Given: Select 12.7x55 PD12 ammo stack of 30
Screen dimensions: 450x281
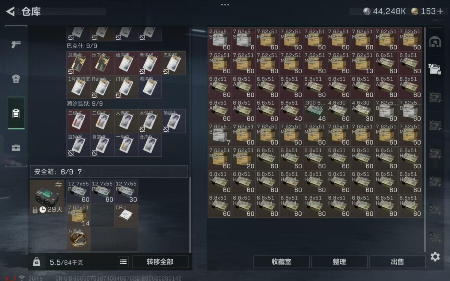Looking at the screenshot, I should click(126, 192).
